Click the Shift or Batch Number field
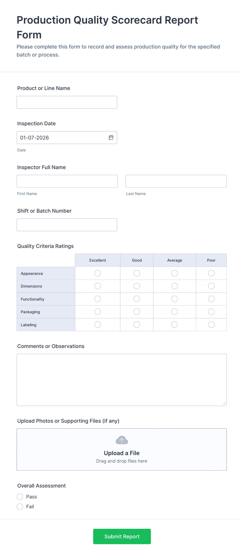Screen dimensions: 241x557 (67, 225)
